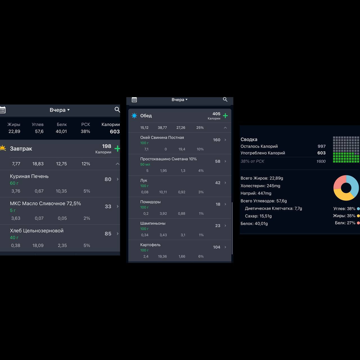360x360 pixels.
Task: Click 40 г portion of Хлеб Цельнозерновой
Action: pyautogui.click(x=14, y=238)
